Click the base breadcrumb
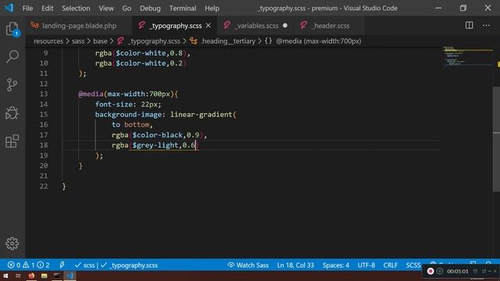500x281 pixels. 100,41
